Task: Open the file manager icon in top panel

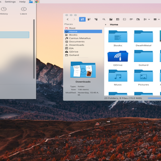Action: [31, 2]
